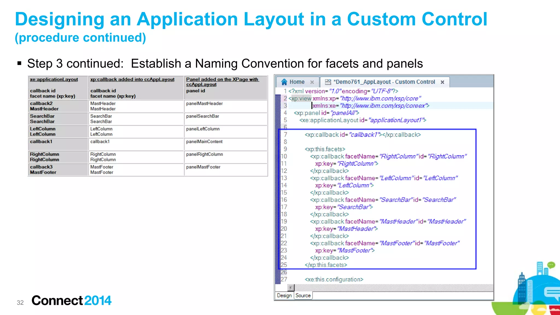The image size is (560, 315).
Task: Close the Demo761_AppLayout Custom Control tab
Action: (442, 82)
